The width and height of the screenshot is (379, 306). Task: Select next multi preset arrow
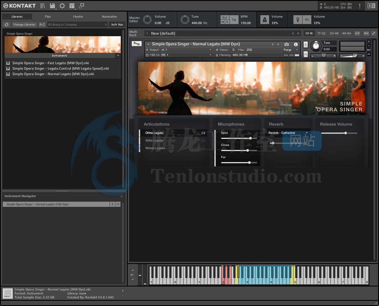(298, 33)
